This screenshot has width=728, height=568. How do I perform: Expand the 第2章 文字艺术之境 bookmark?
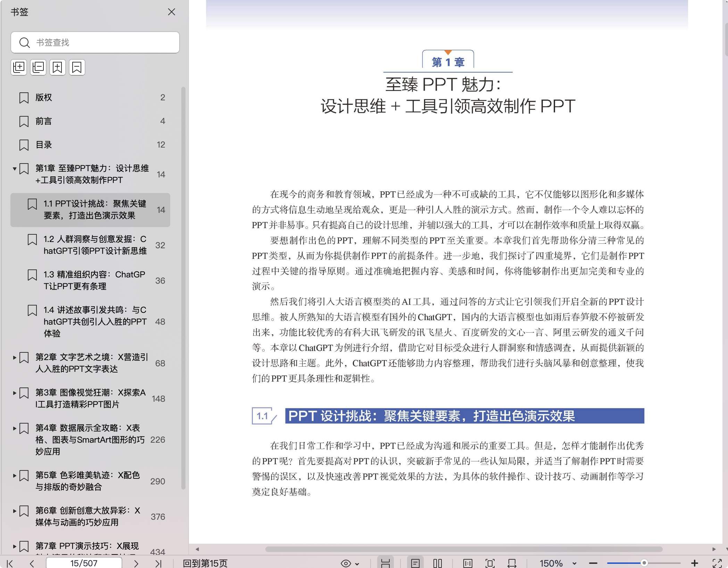click(14, 358)
